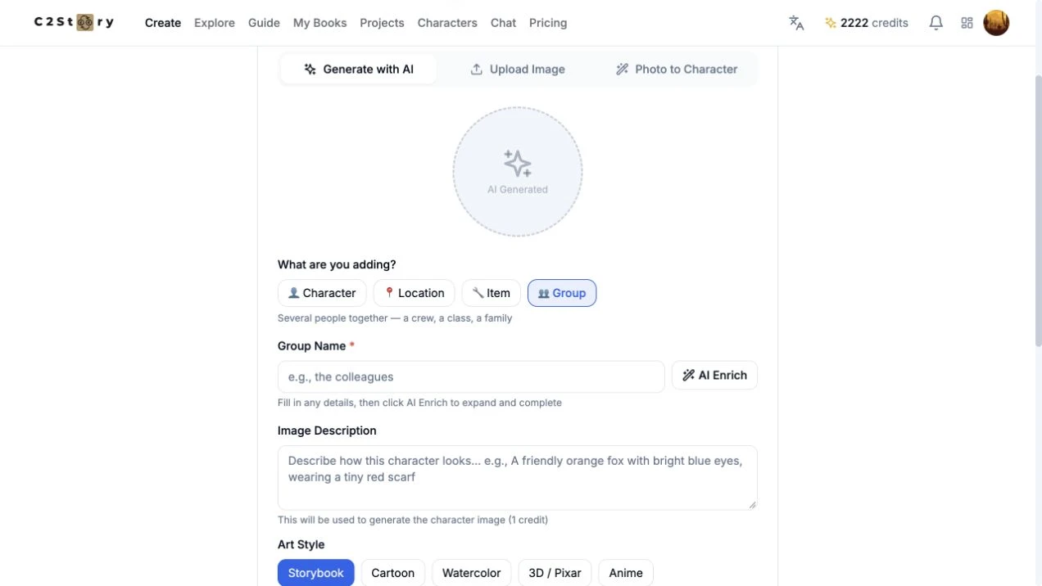Select the Location type option
The height and width of the screenshot is (586, 1042).
coord(415,293)
